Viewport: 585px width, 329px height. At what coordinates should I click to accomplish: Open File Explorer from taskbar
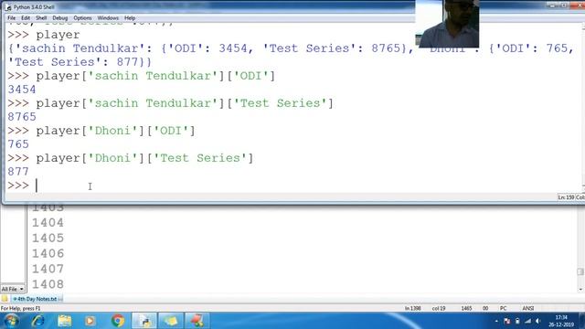click(65, 321)
